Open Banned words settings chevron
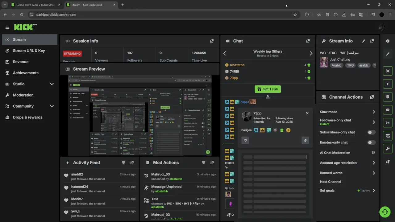Image resolution: width=395 pixels, height=222 pixels. (x=374, y=173)
